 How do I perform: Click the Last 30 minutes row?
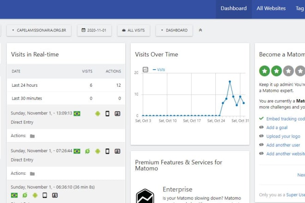(x=66, y=98)
